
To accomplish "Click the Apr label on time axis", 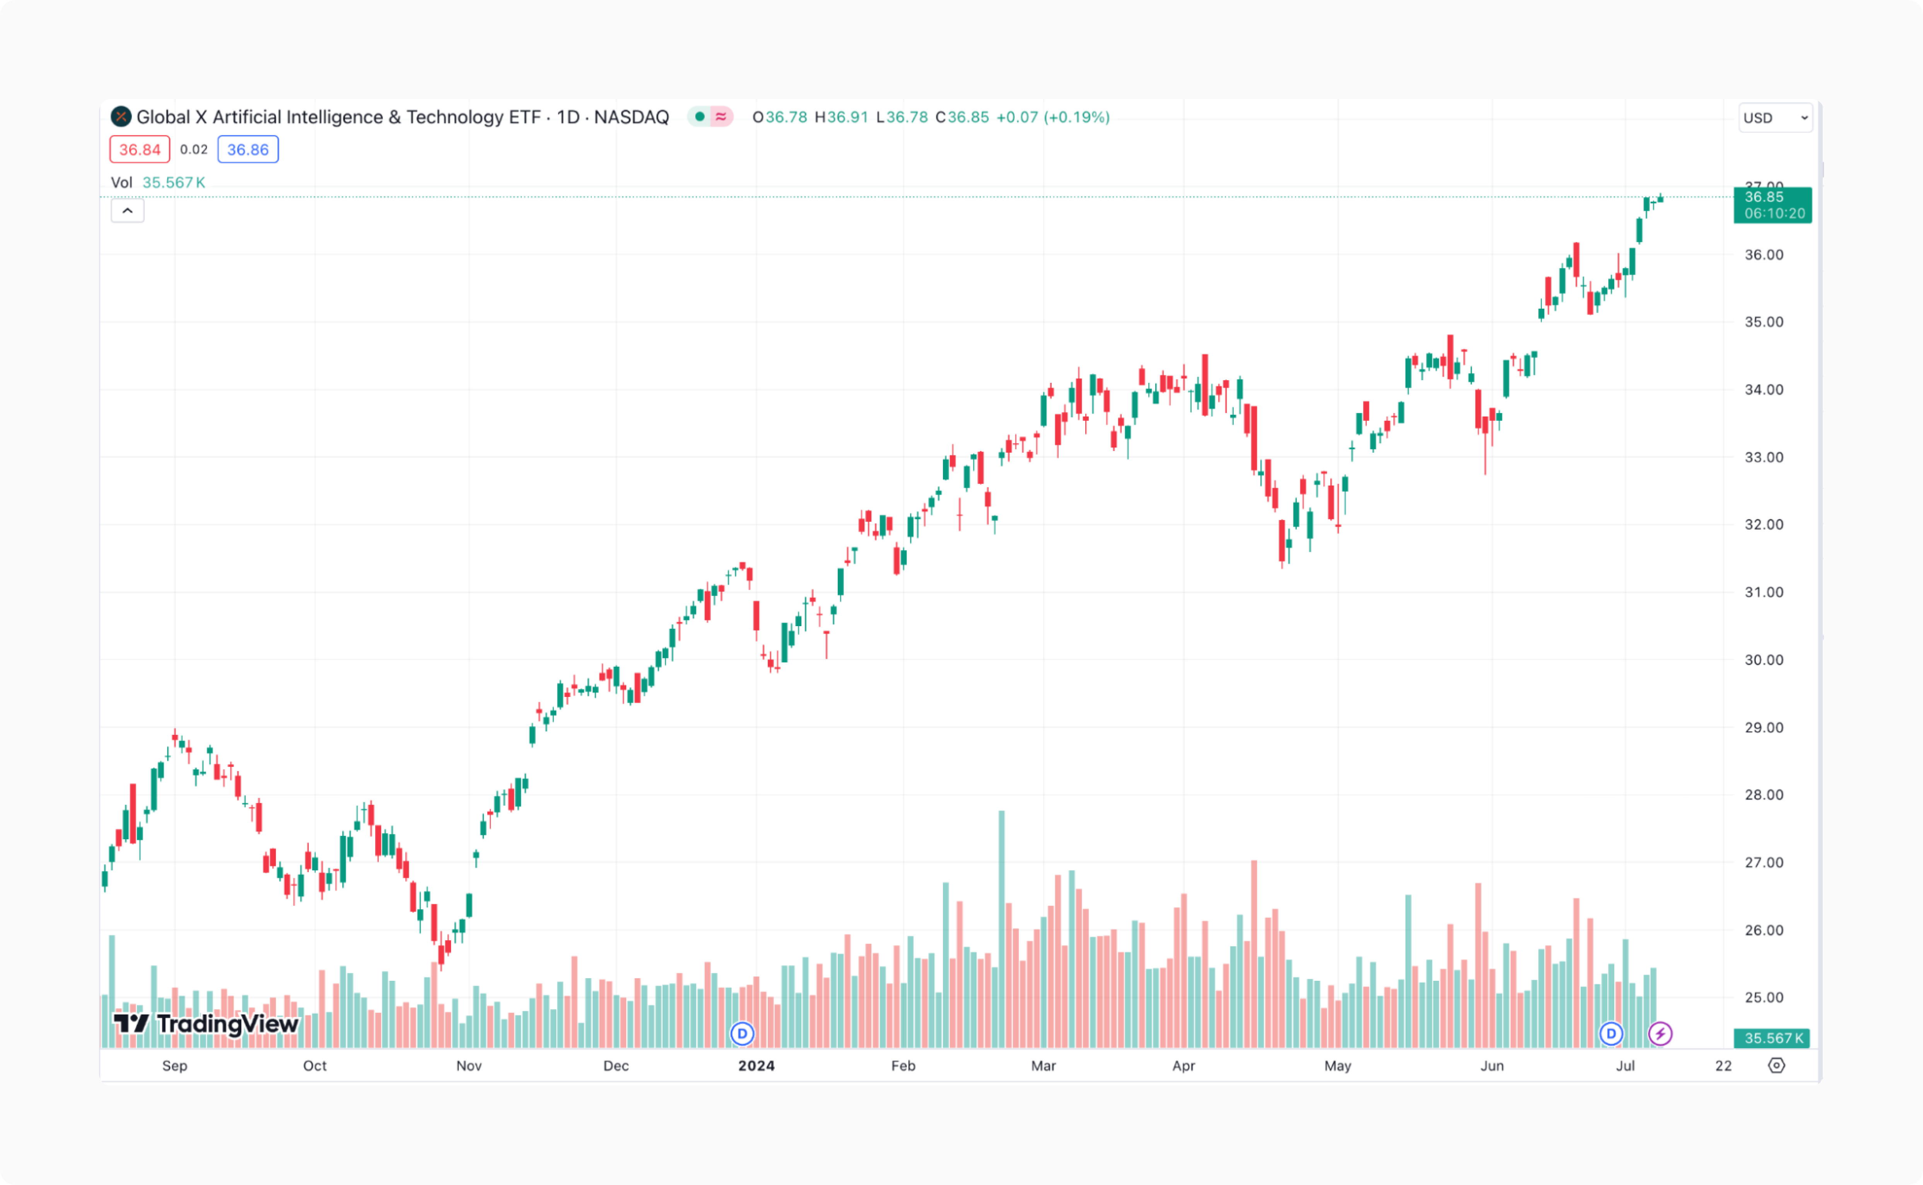I will [x=1183, y=1066].
